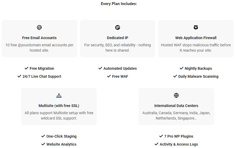Viewport: 235px width, 148px height.
Task: Click the data centers country list text
Action: (x=176, y=116)
